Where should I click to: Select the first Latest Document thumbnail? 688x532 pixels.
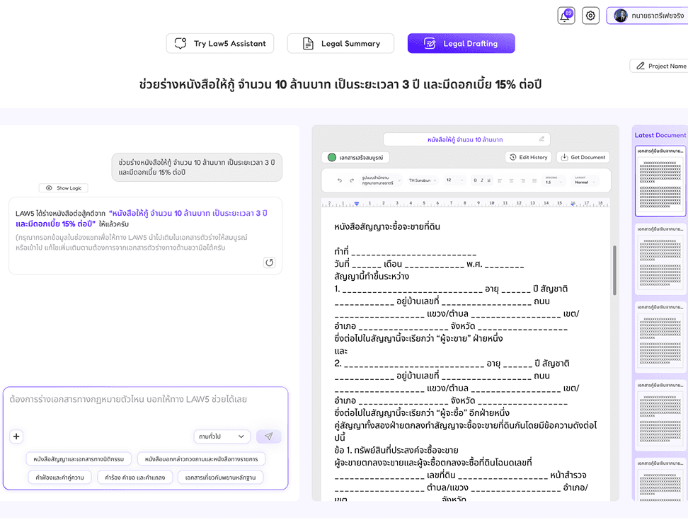tap(660, 181)
